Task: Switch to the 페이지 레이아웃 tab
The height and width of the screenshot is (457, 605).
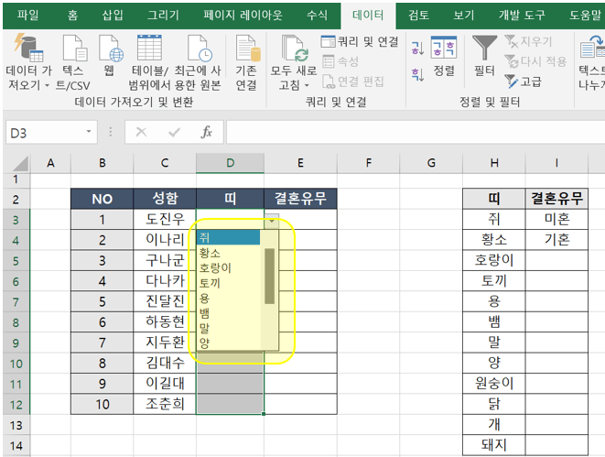Action: click(243, 15)
